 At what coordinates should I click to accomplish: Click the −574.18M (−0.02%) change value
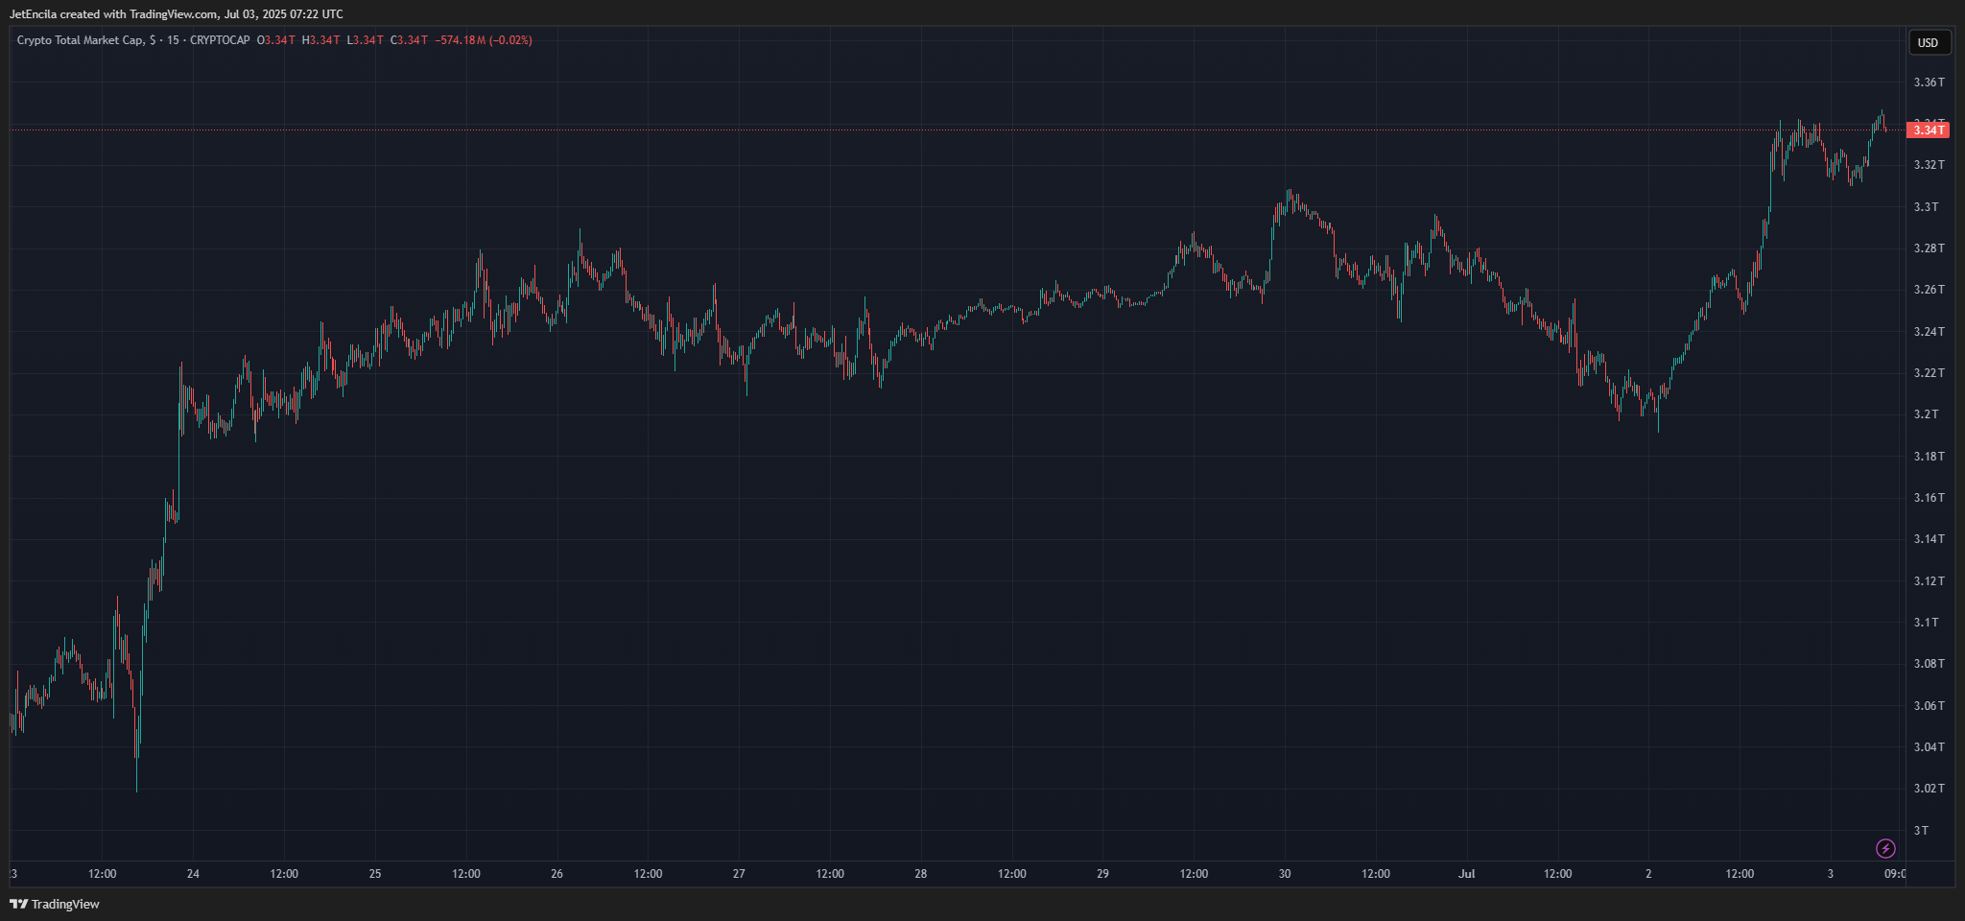click(x=484, y=40)
